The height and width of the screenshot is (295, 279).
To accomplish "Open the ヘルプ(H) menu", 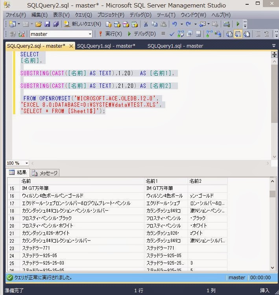I will 221,15.
